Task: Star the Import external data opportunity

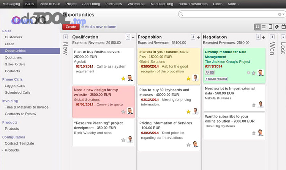Action: [254, 105]
